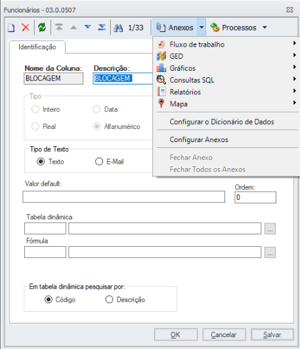Click the GED colorful icon
Screen dimensions: 300x349
point(161,56)
